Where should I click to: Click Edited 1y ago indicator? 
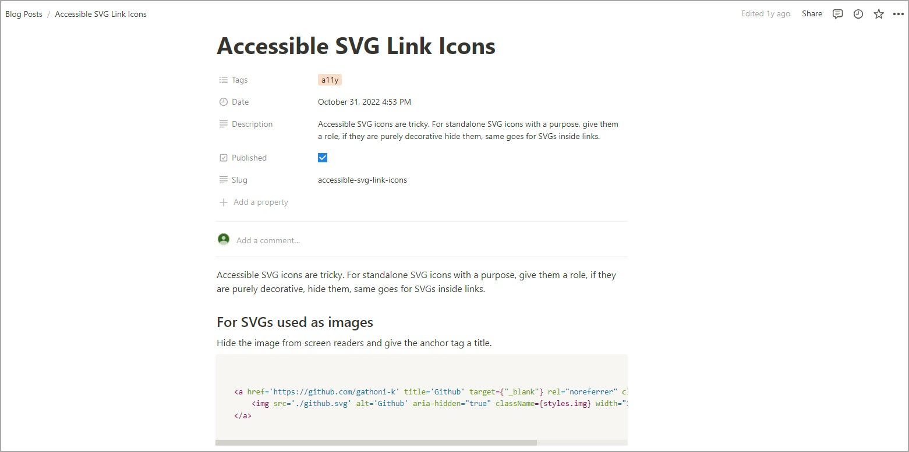(765, 13)
